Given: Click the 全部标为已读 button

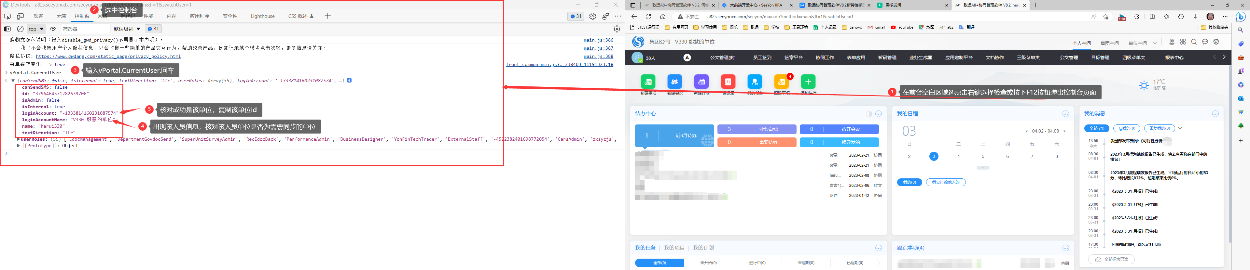Looking at the screenshot, I should click(x=1111, y=259).
